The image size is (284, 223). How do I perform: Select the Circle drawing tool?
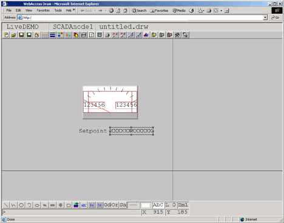click(x=21, y=205)
